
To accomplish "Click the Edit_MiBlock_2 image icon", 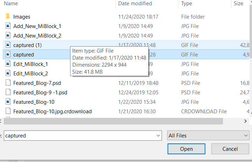I will [8, 73].
